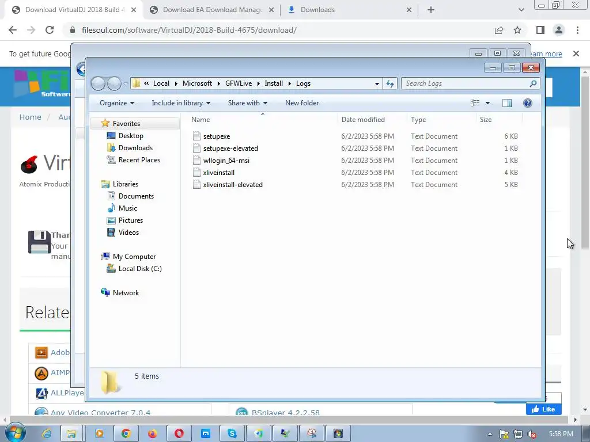This screenshot has width=590, height=442.
Task: Open recent pages dropdown beside nav arrows
Action: point(126,83)
